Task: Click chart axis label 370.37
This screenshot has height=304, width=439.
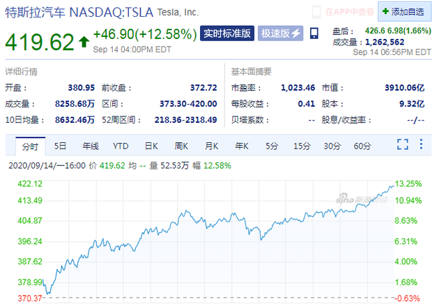Action: click(x=30, y=298)
